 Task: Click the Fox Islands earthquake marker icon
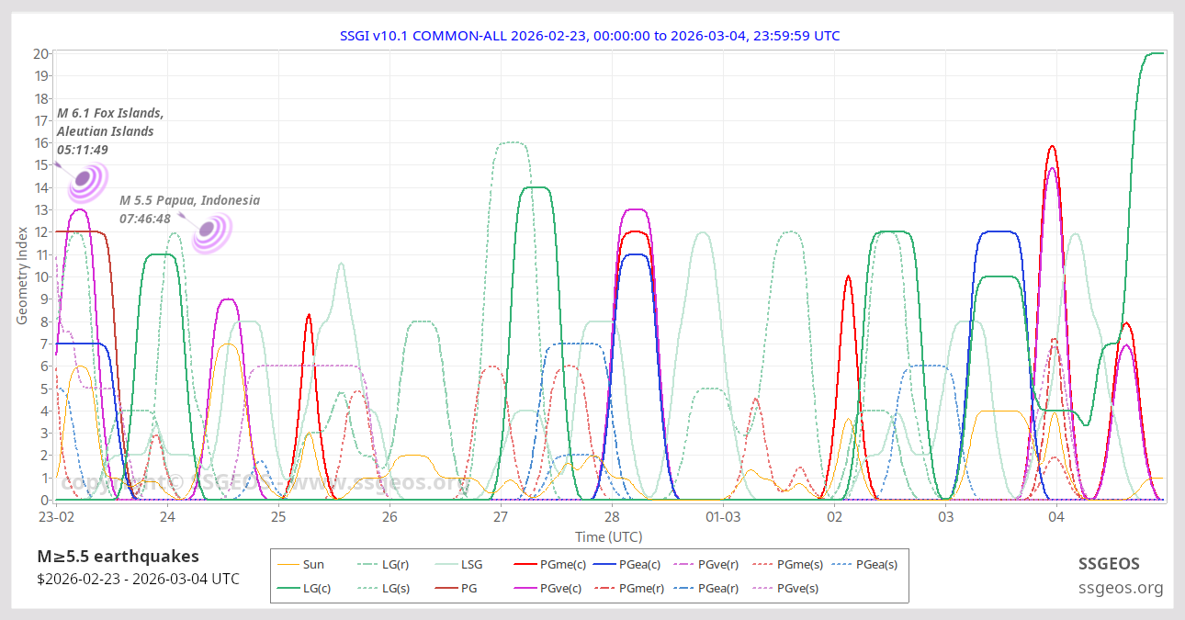[x=87, y=181]
